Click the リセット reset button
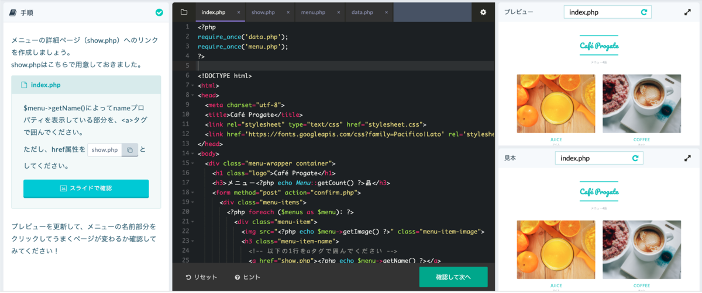Image resolution: width=702 pixels, height=293 pixels. point(201,277)
